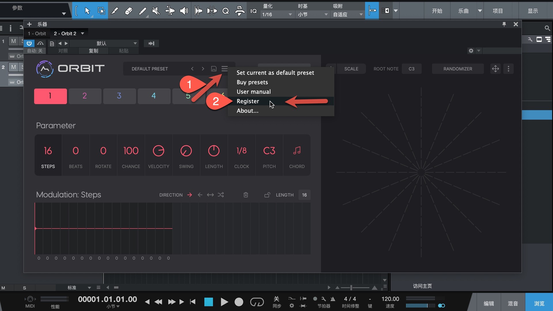
Task: Switch to the 1 - Orbit instrument tab
Action: point(37,33)
